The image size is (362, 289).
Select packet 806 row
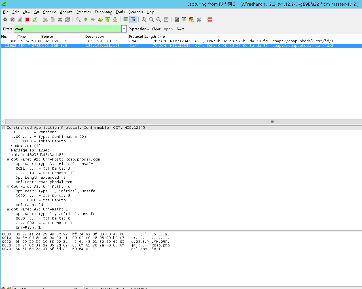click(181, 41)
